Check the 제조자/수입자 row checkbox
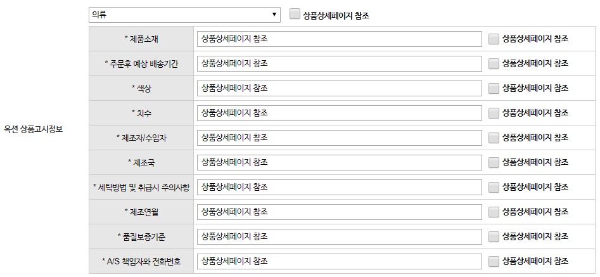This screenshot has height=277, width=600. click(494, 138)
